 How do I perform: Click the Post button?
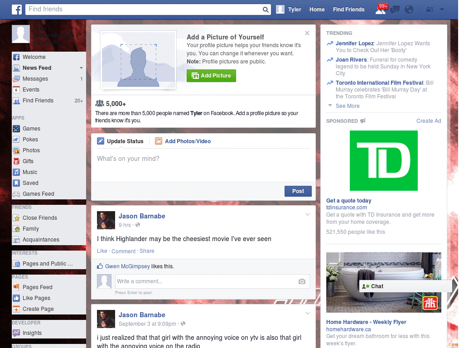[x=298, y=191]
